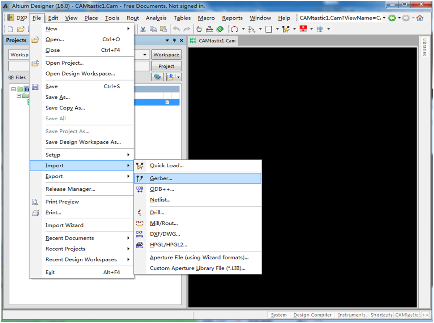Click the green layers stack toolbar icon

click(x=220, y=29)
